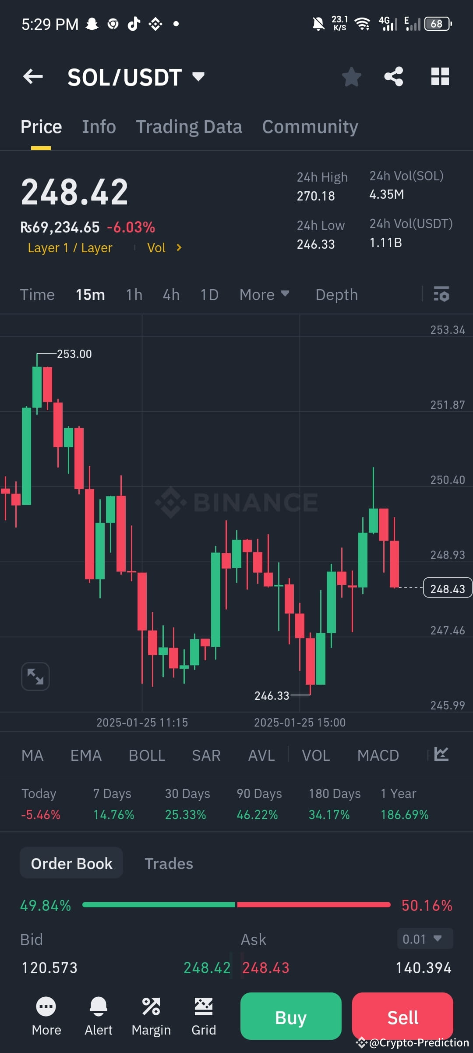Toggle the BOLL indicator
Image resolution: width=473 pixels, height=1053 pixels.
147,755
